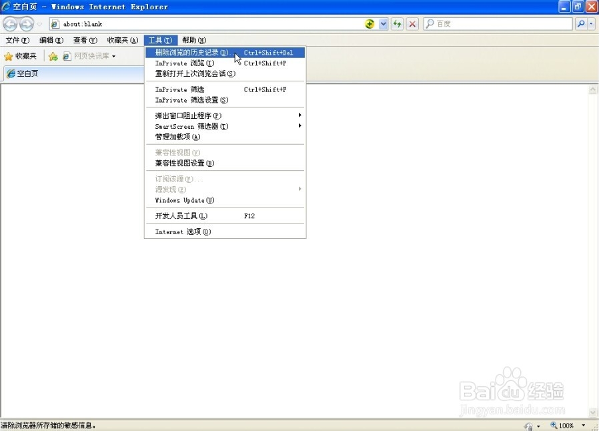
Task: Click the green compatibility icon in address bar
Action: point(370,24)
